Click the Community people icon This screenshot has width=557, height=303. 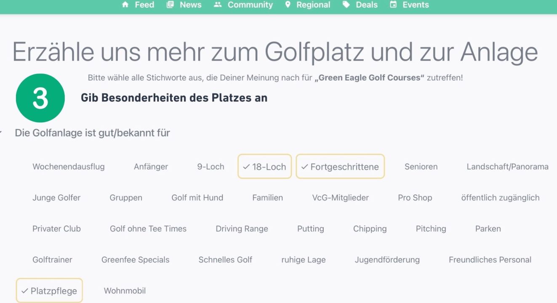[x=218, y=5]
